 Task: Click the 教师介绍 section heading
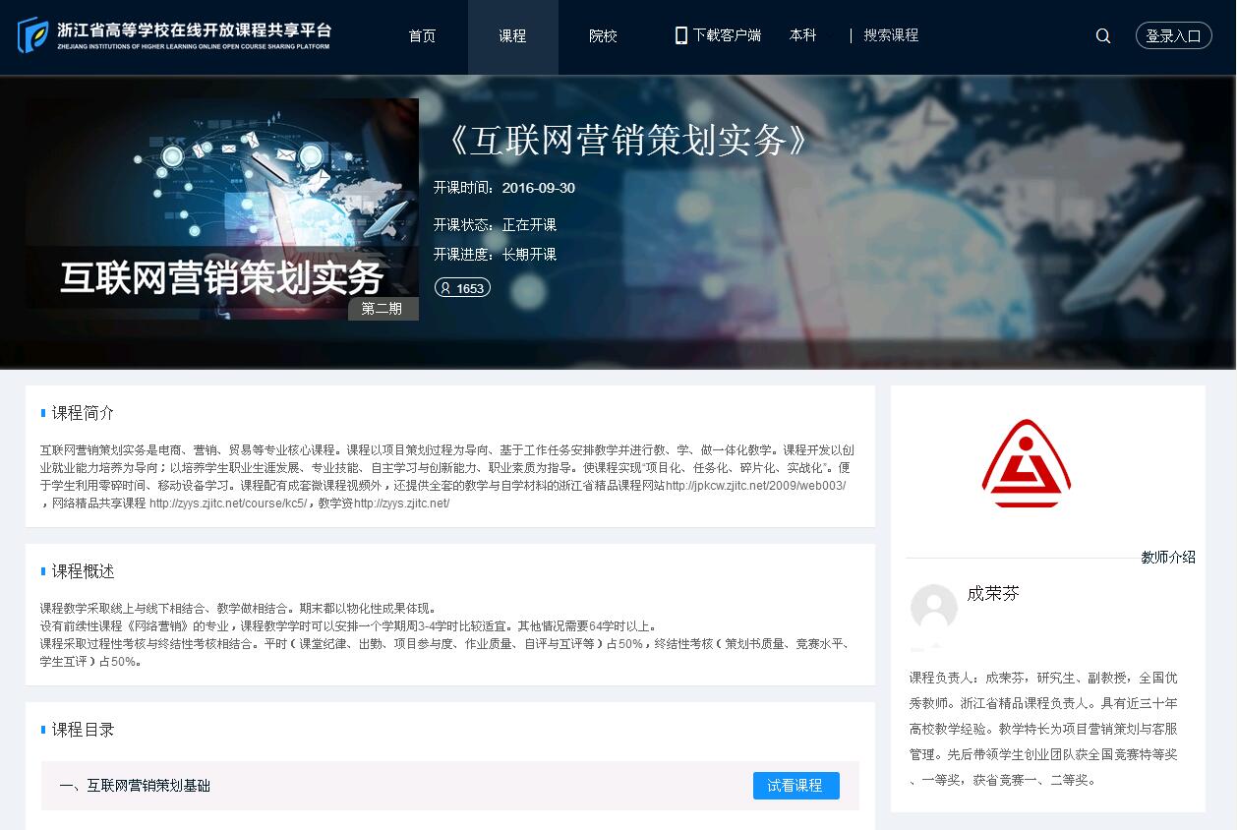click(1167, 558)
